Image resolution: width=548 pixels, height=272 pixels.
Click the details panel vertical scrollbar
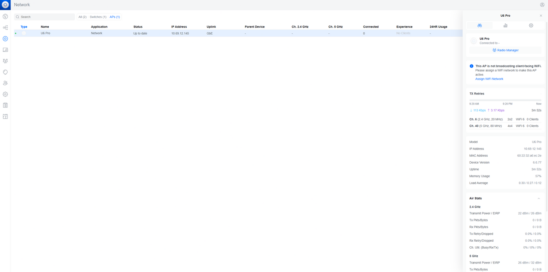(546, 117)
